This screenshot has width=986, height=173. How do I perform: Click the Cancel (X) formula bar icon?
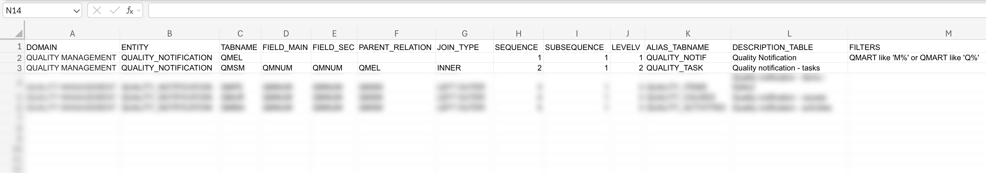(x=97, y=11)
